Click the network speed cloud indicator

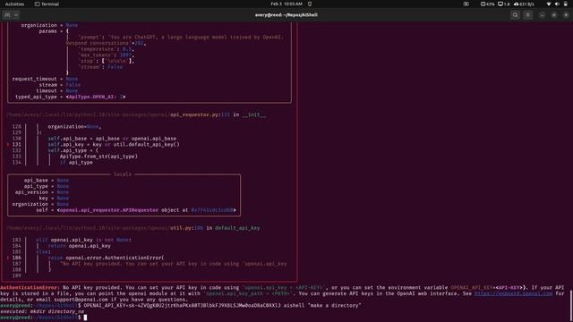pos(524,4)
